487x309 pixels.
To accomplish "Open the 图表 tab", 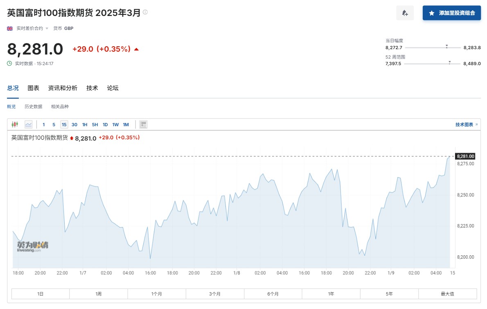I will pyautogui.click(x=34, y=88).
